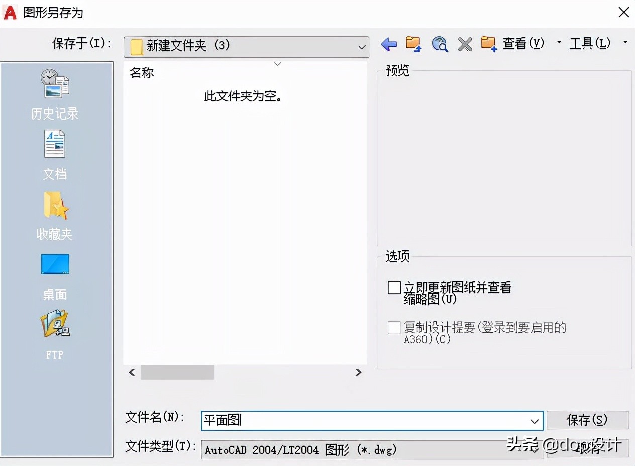Screen dimensions: 635x466
Task: Select the 历史记录 sidebar icon
Action: [54, 83]
